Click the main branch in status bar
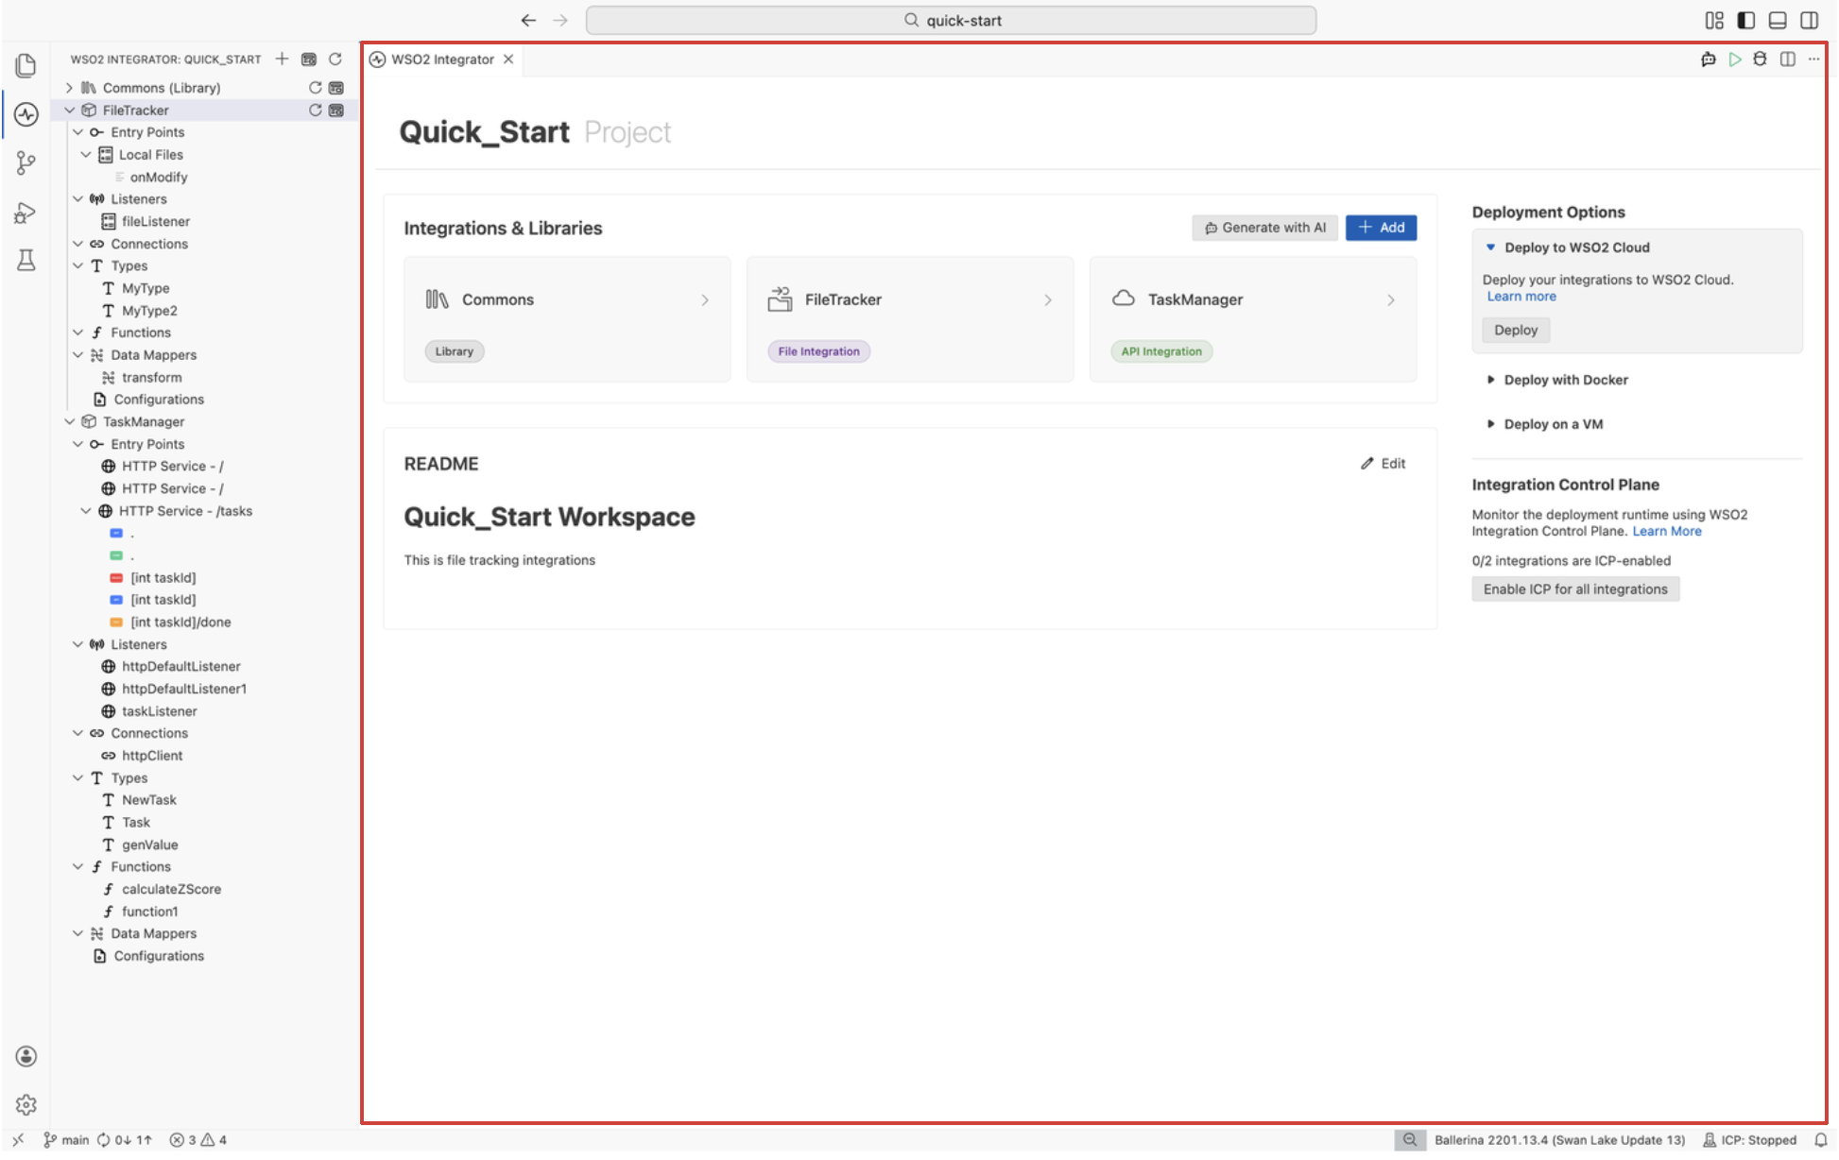Screen dimensions: 1839x1160 pyautogui.click(x=66, y=1139)
